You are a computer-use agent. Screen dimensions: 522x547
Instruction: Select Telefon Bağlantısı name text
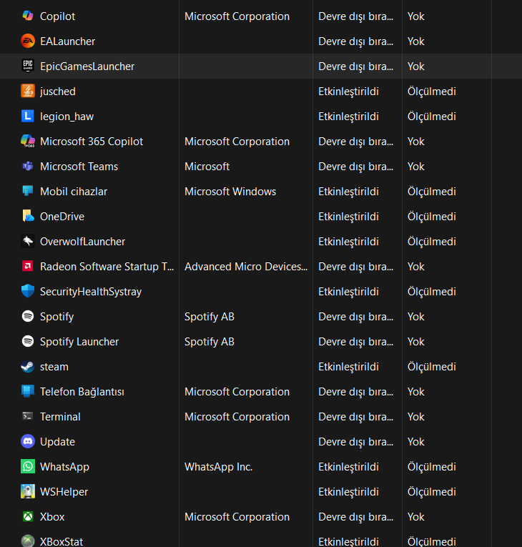(82, 392)
